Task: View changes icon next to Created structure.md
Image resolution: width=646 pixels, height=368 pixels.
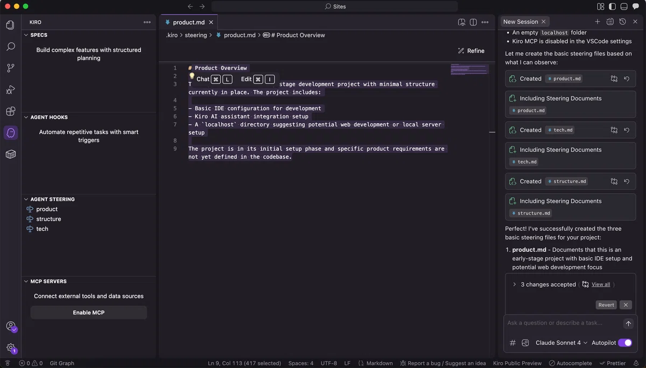Action: pyautogui.click(x=614, y=181)
